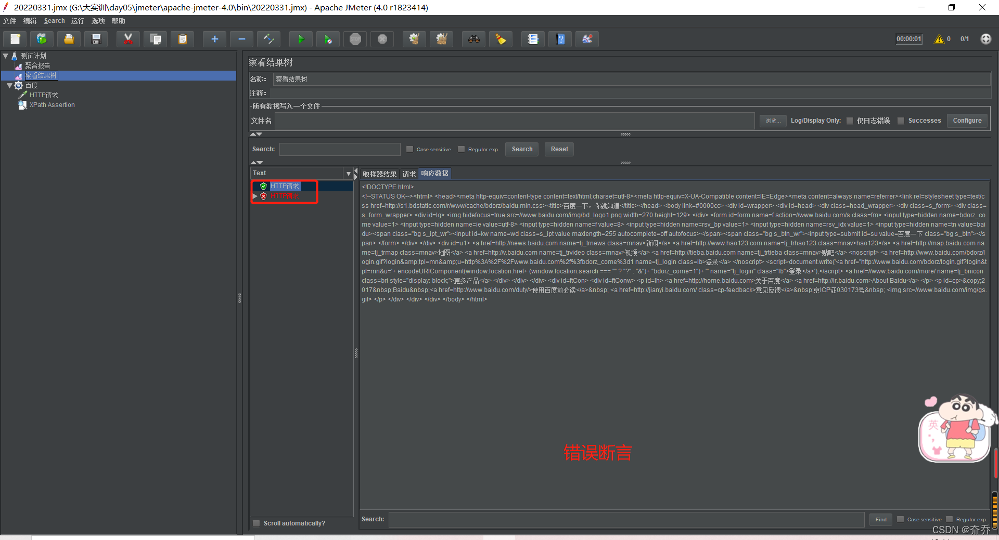Toggle bottom Regular exp. checkbox
999x540 pixels.
(950, 519)
